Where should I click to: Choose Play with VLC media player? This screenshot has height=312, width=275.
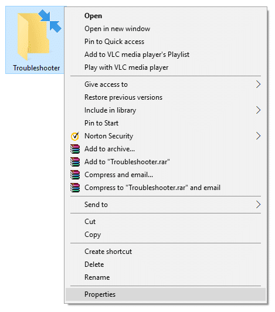point(165,67)
